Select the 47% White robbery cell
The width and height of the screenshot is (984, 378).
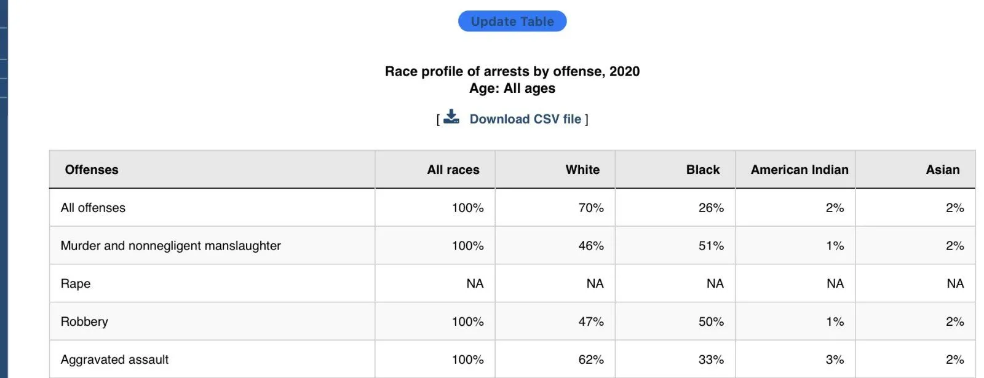tap(591, 322)
